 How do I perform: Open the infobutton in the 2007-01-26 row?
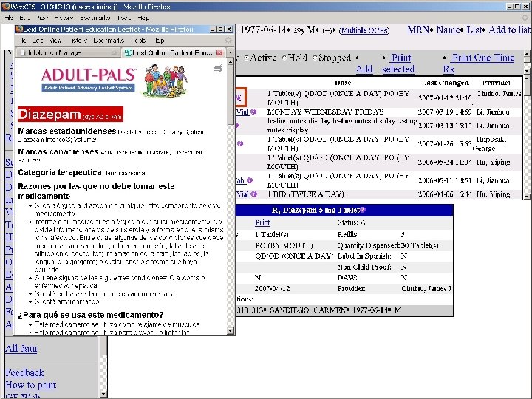(x=240, y=143)
